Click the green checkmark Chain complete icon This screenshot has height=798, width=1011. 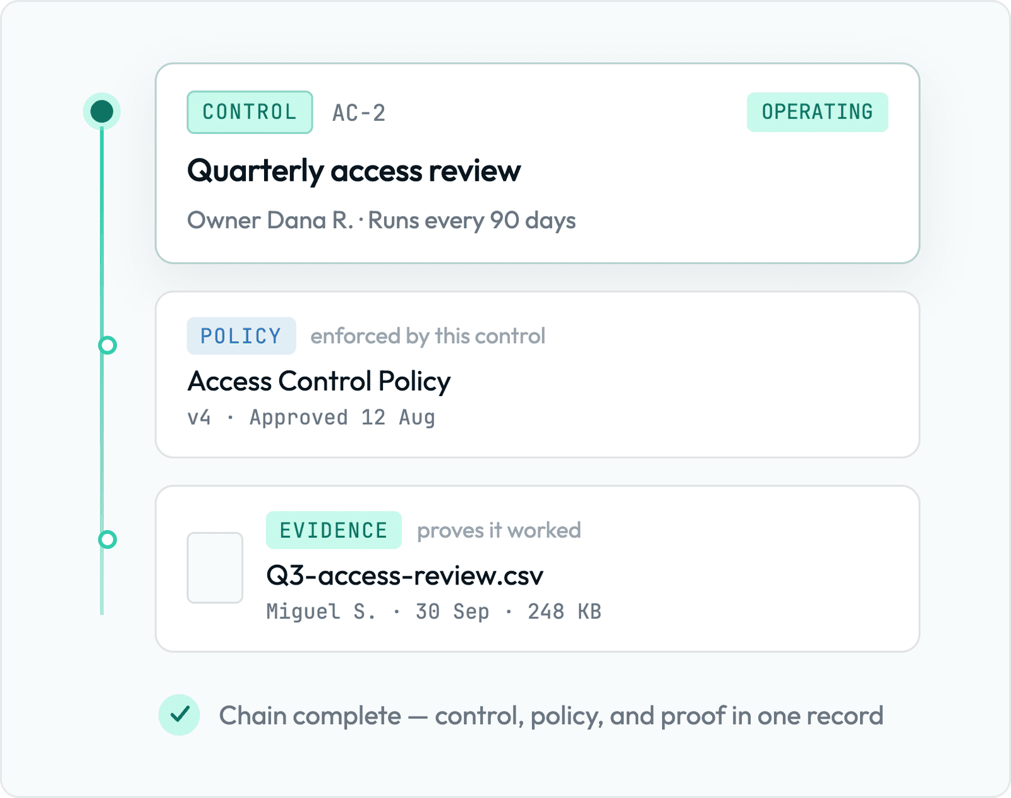tap(179, 715)
